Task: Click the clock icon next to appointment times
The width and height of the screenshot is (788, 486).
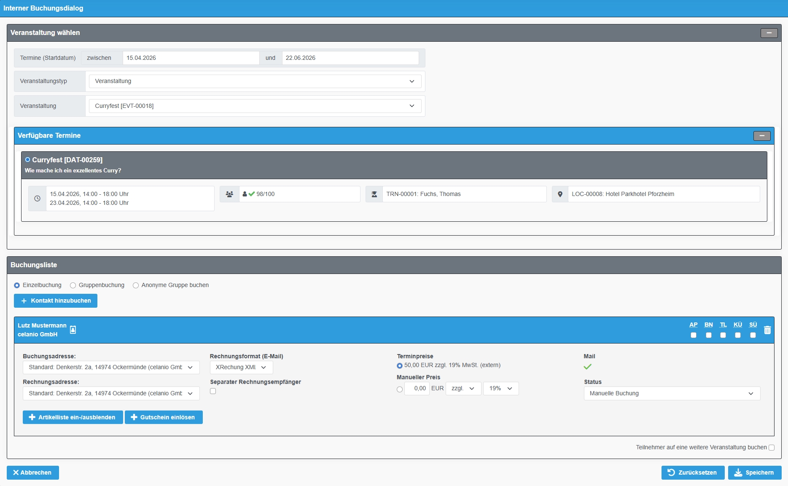Action: pyautogui.click(x=37, y=199)
